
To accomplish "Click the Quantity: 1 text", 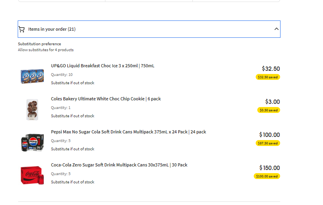I will (61, 108).
